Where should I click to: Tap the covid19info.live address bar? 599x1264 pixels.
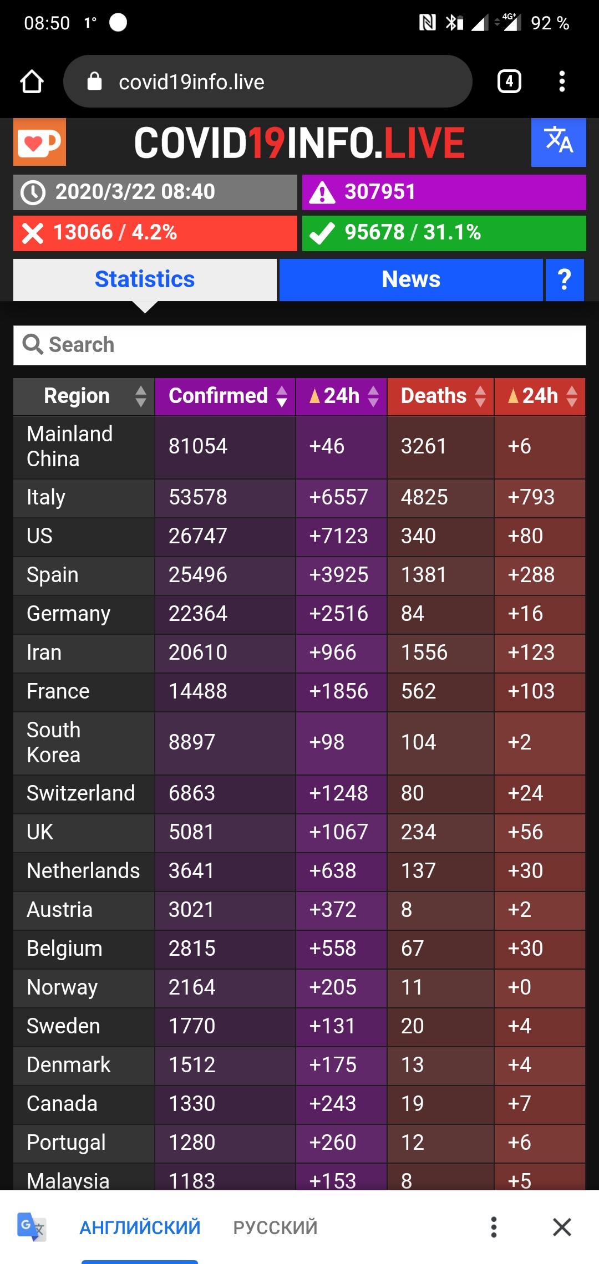(267, 81)
